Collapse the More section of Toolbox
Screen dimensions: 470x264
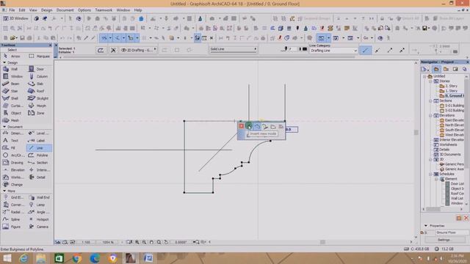pyautogui.click(x=4, y=191)
